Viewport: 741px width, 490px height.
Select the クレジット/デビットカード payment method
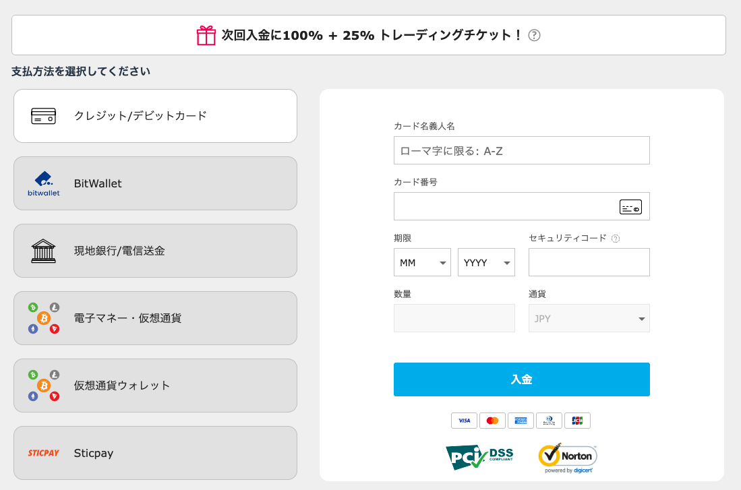pos(155,115)
